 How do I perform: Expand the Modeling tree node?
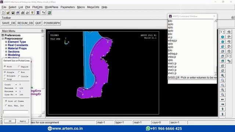point(6,55)
